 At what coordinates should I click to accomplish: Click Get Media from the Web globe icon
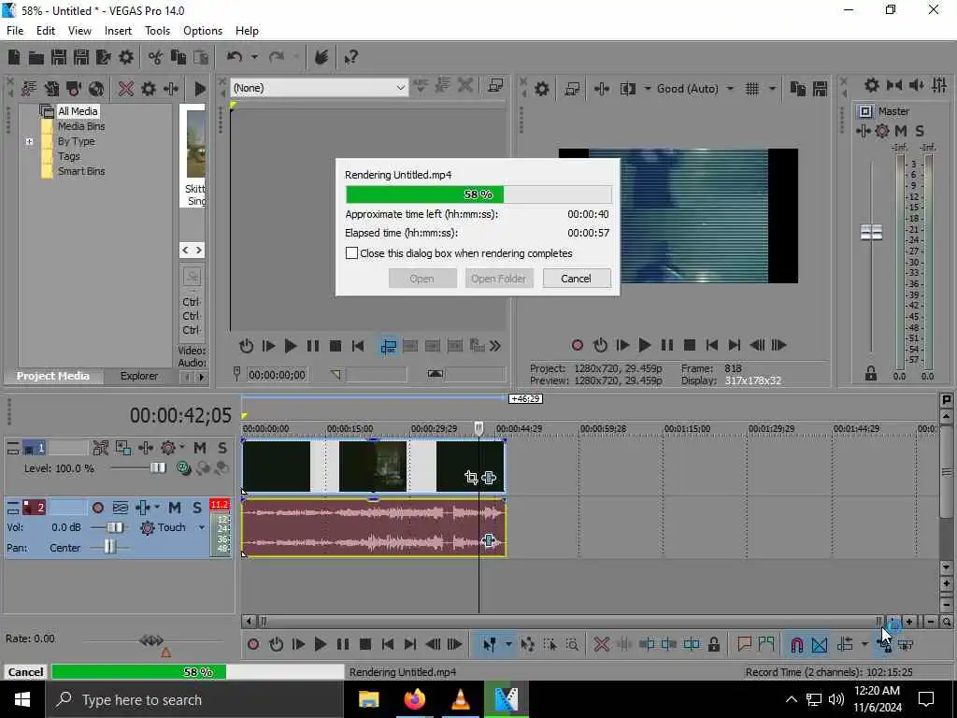96,89
